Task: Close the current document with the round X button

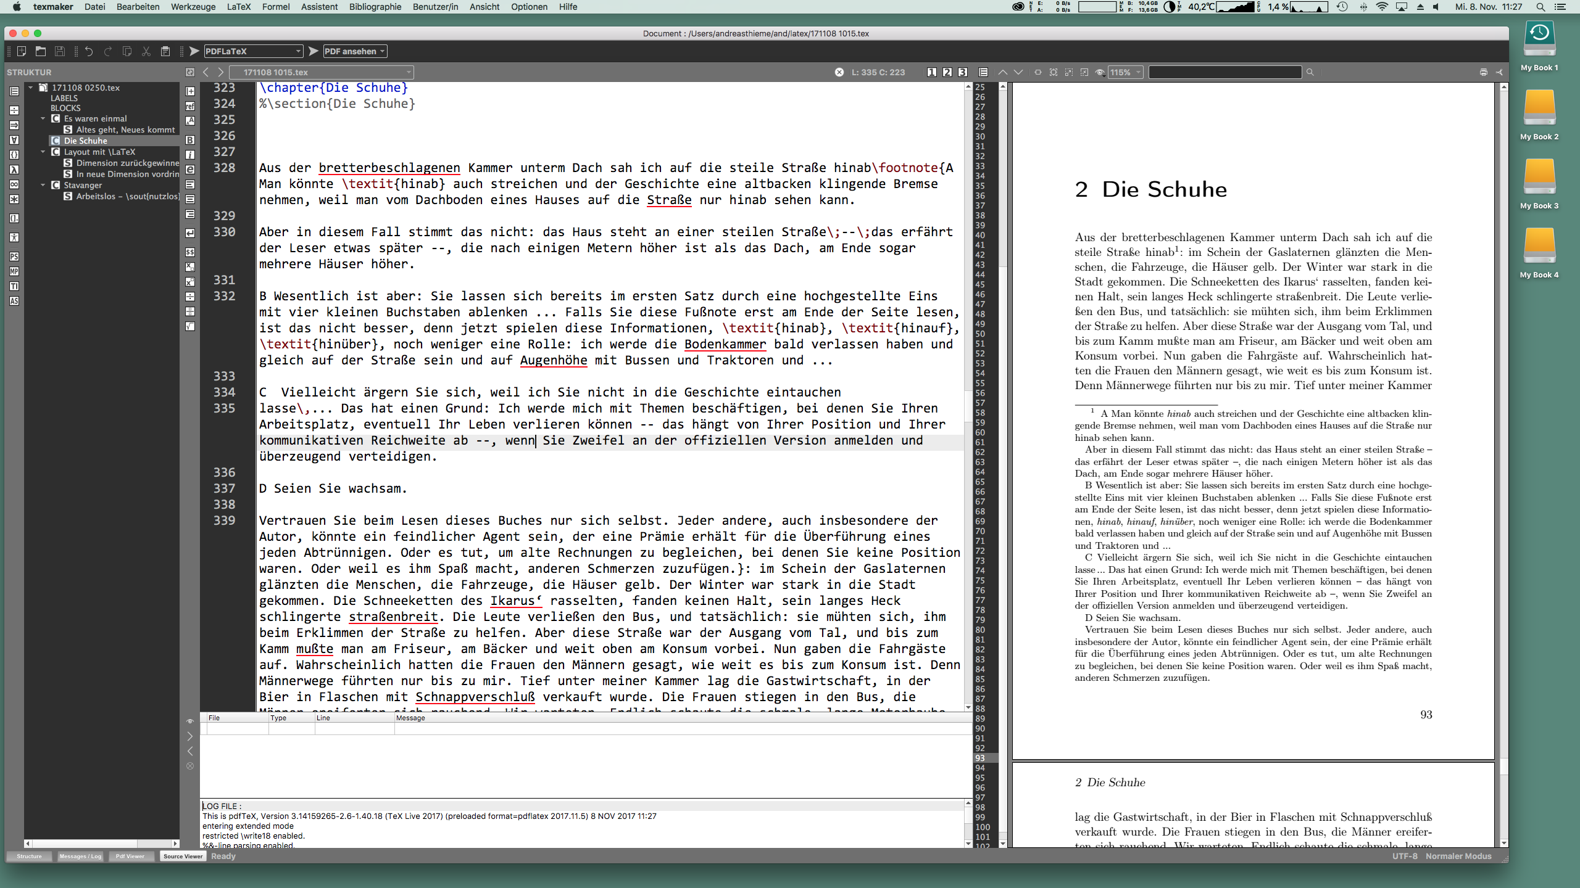Action: click(839, 72)
